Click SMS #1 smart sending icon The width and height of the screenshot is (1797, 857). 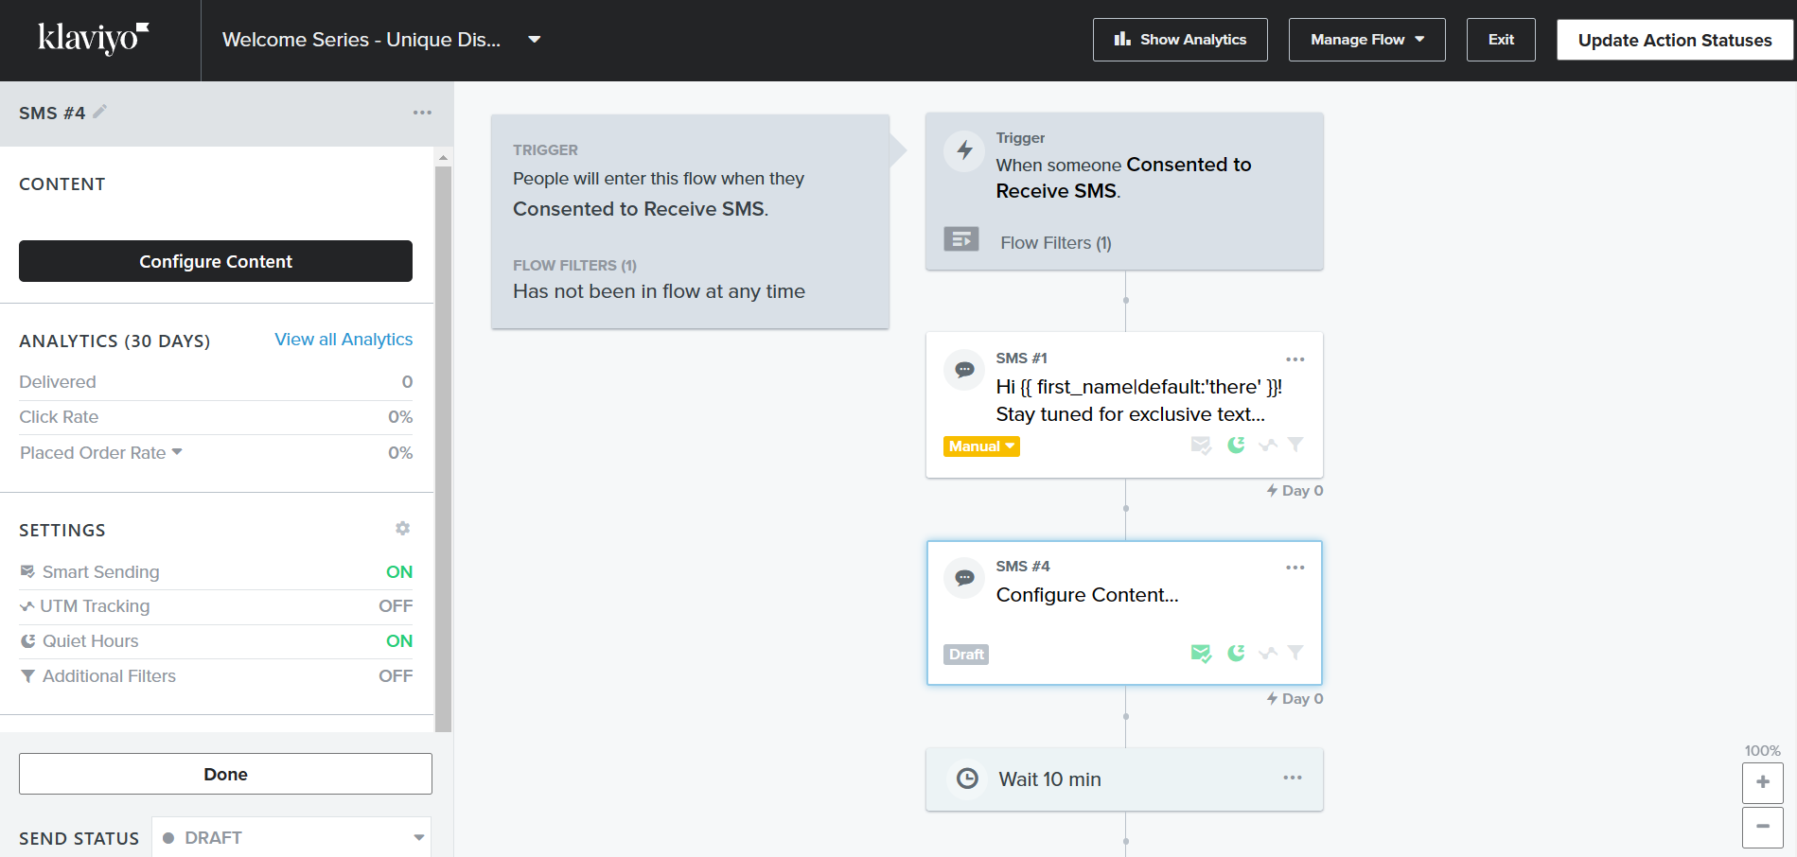pyautogui.click(x=1201, y=446)
